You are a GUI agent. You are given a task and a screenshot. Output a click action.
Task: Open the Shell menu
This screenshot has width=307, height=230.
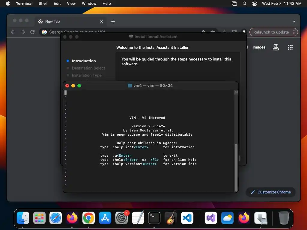coord(43,3)
